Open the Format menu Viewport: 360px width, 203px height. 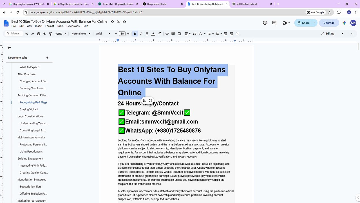tap(50, 26)
